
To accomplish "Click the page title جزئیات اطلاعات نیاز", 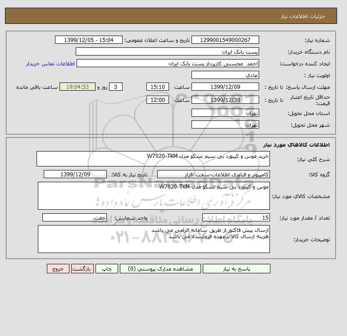I will [302, 16].
